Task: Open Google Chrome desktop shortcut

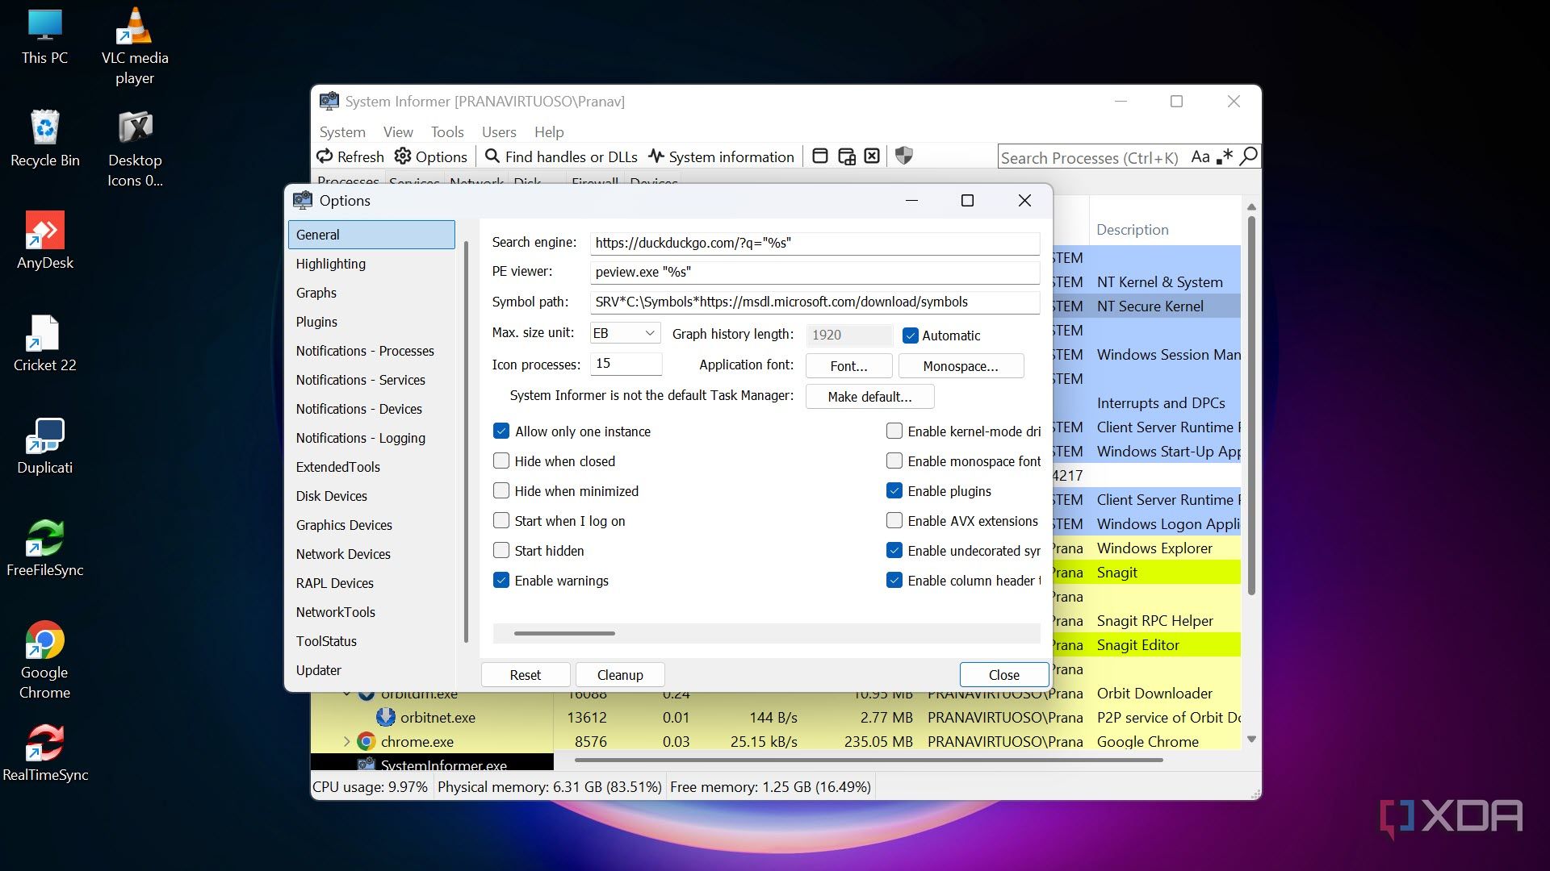Action: [45, 660]
